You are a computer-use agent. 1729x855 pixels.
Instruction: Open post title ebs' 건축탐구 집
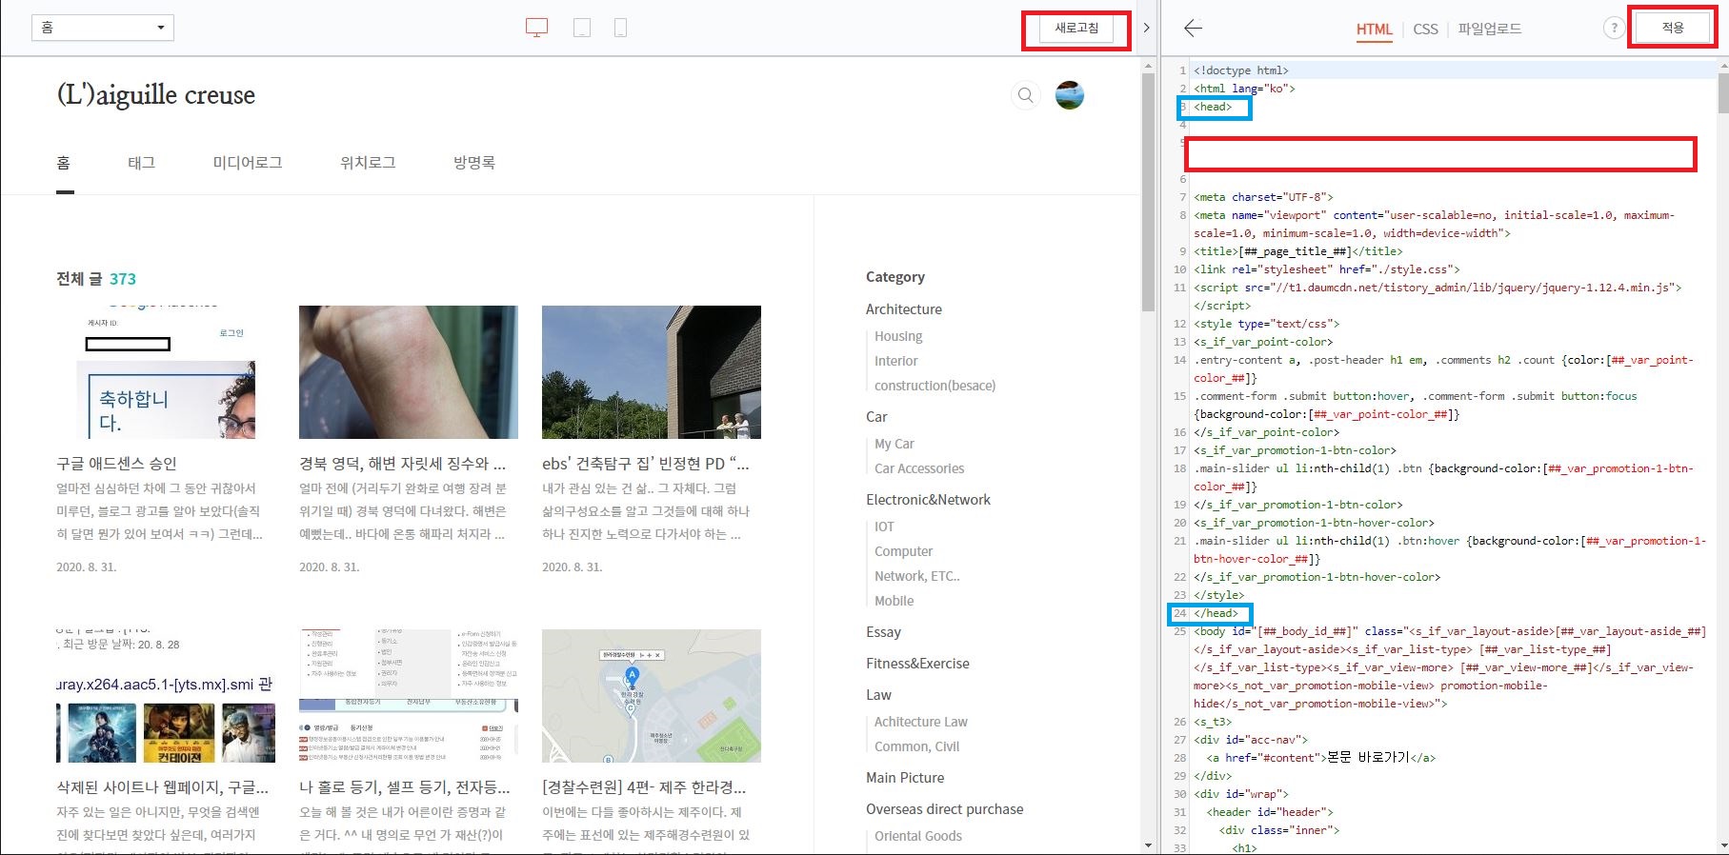[x=646, y=464]
